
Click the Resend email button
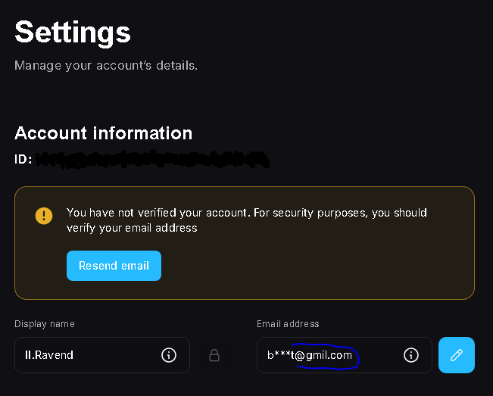pyautogui.click(x=114, y=266)
